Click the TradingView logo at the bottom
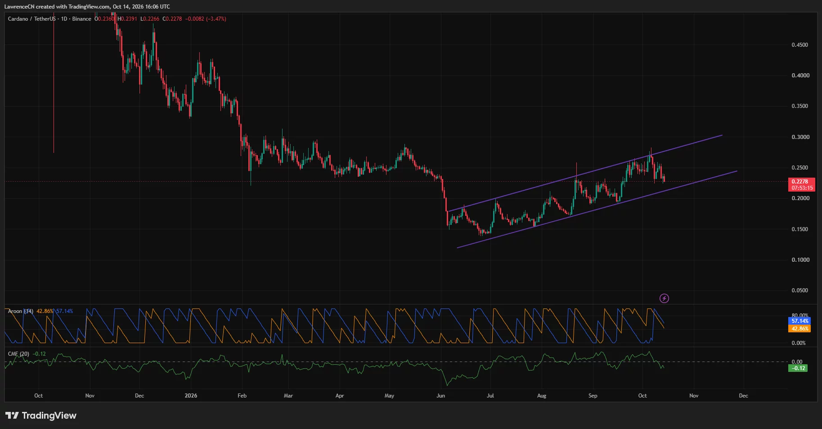This screenshot has width=822, height=429. tap(41, 416)
